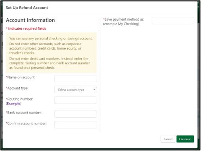Click the Name on account input field

(75, 78)
